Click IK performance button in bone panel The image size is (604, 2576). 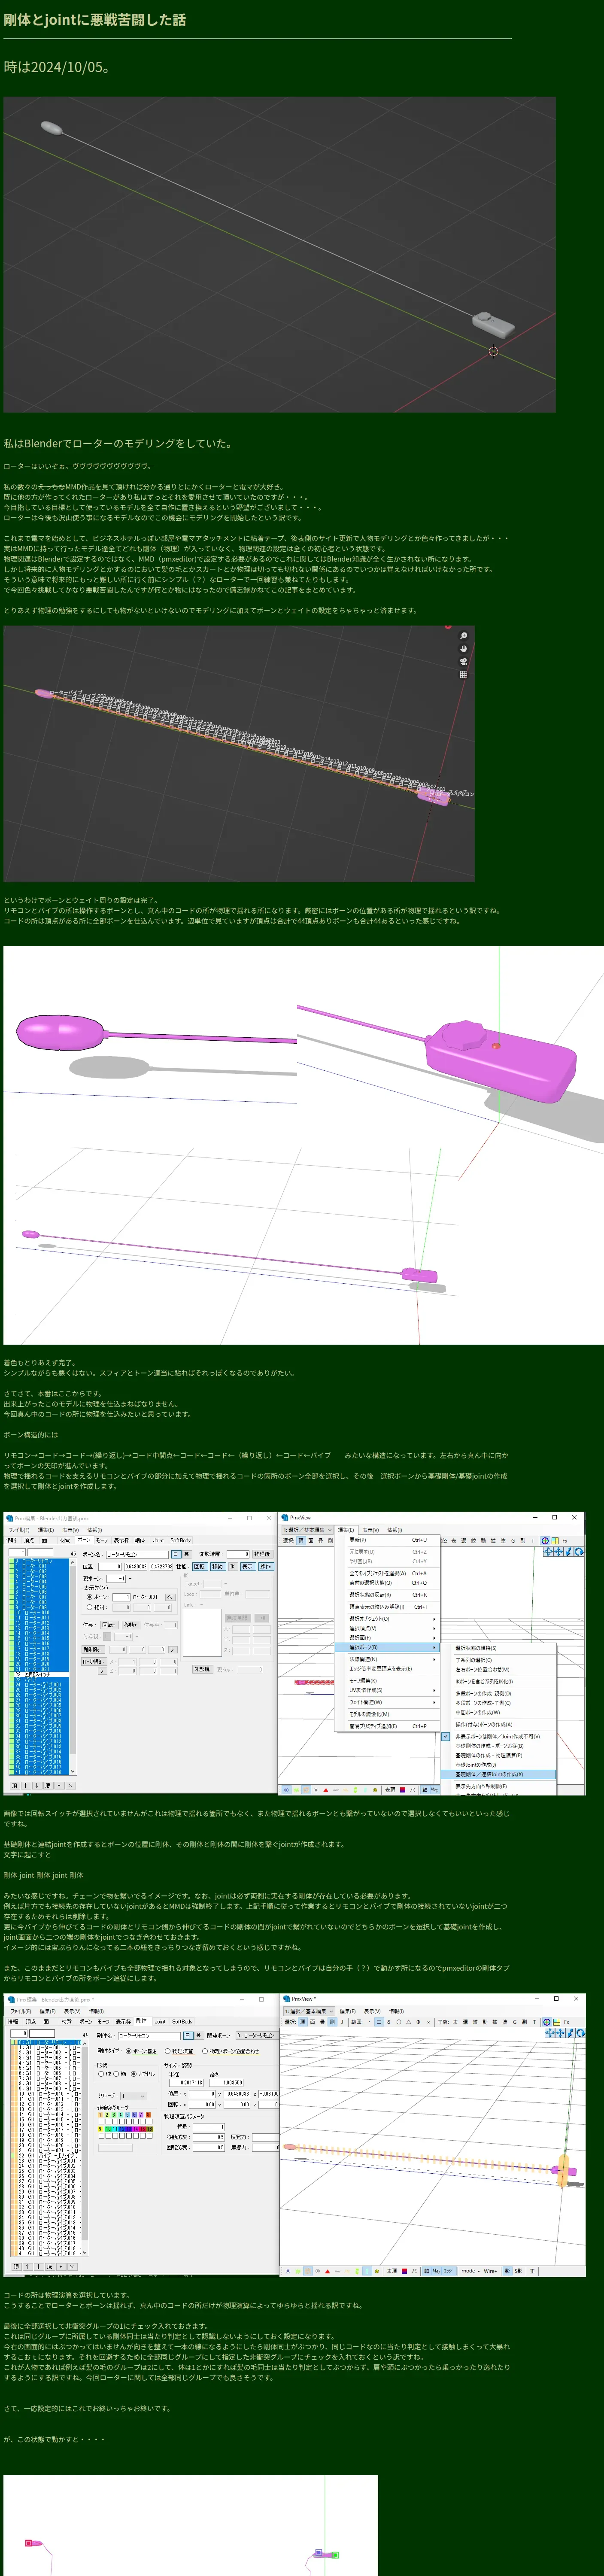(x=233, y=1566)
